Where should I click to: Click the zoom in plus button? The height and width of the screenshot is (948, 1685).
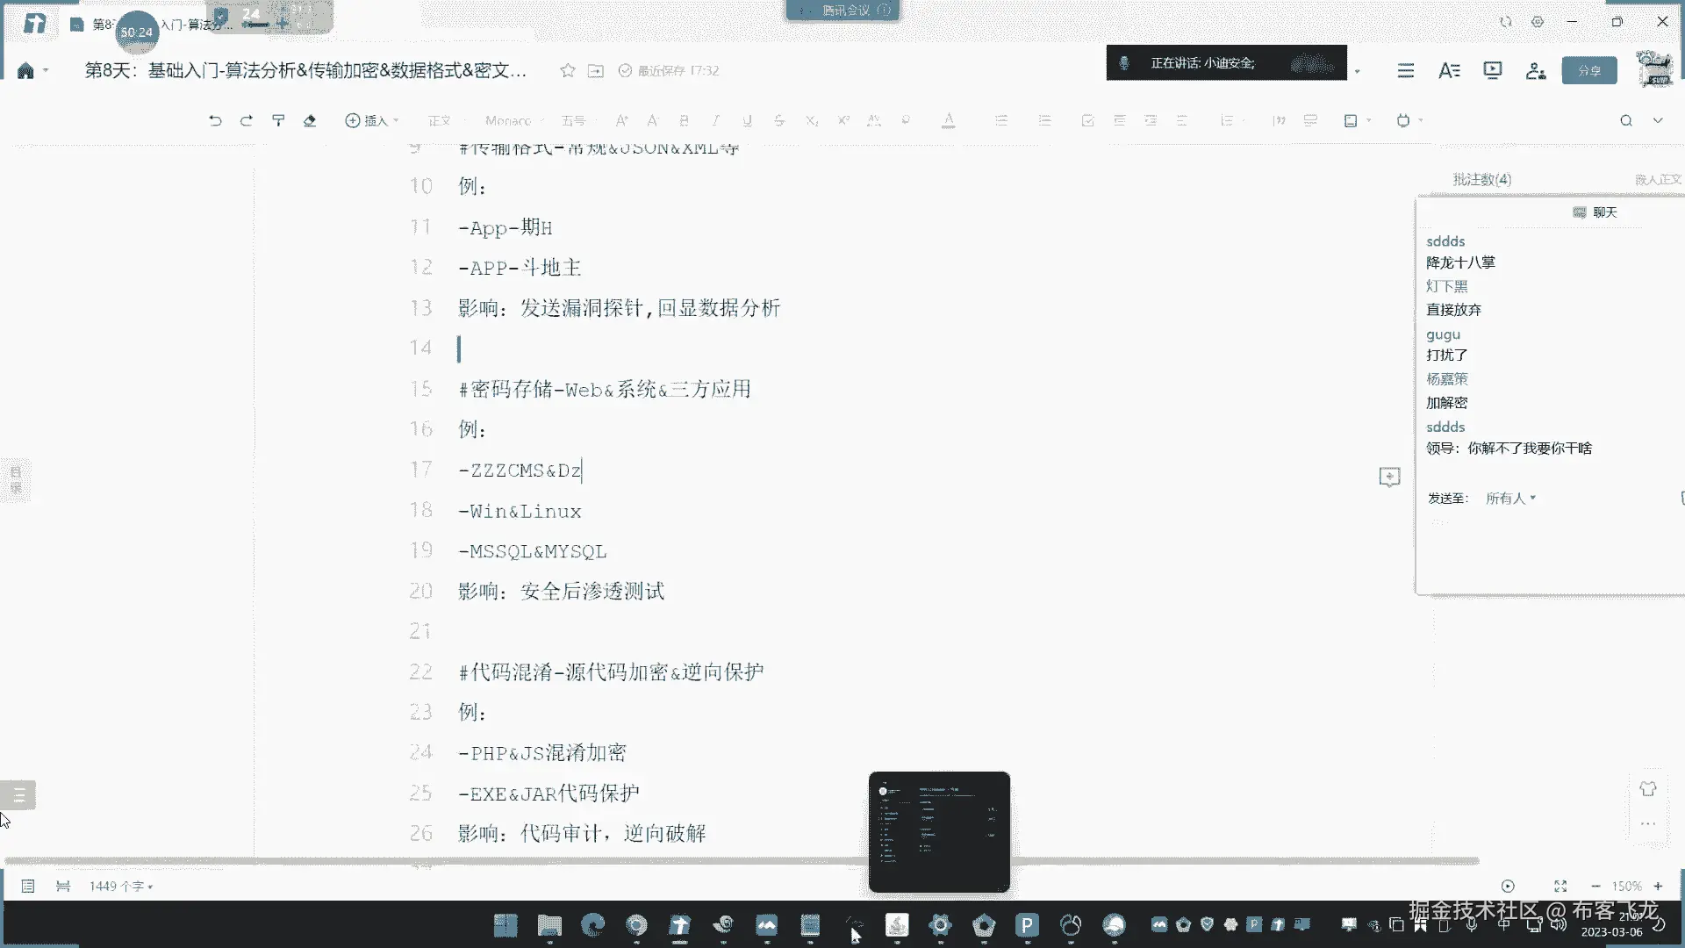pos(1658,886)
